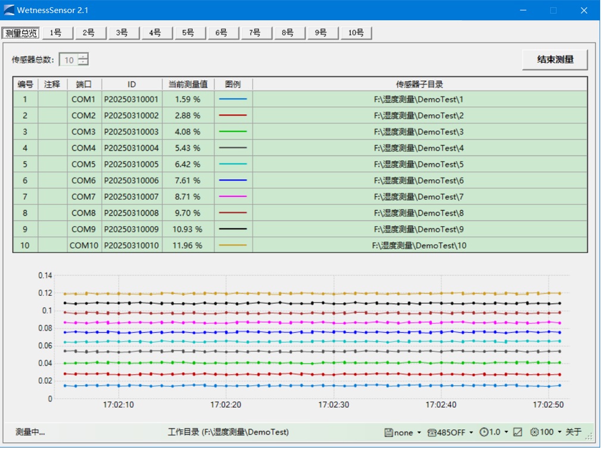Open the 'none' save mode dropdown arrow
Image resolution: width=602 pixels, height=450 pixels.
(x=419, y=432)
